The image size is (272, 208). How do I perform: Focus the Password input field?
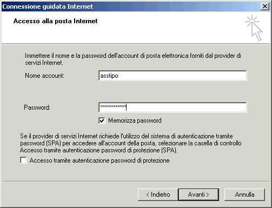tap(173, 108)
